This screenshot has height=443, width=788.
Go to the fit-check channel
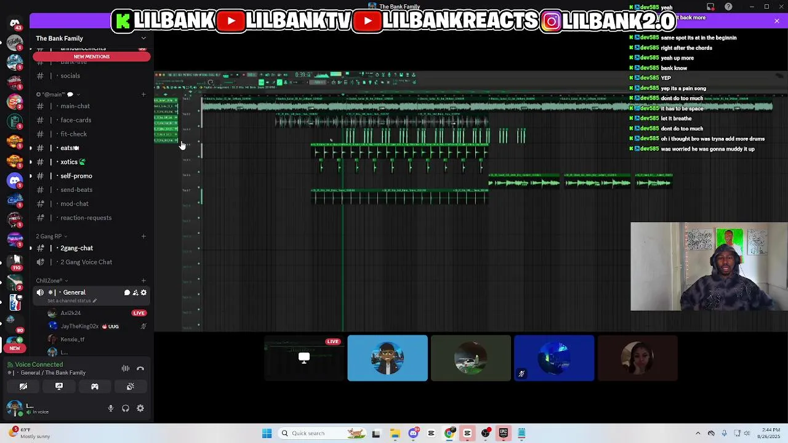(91, 134)
